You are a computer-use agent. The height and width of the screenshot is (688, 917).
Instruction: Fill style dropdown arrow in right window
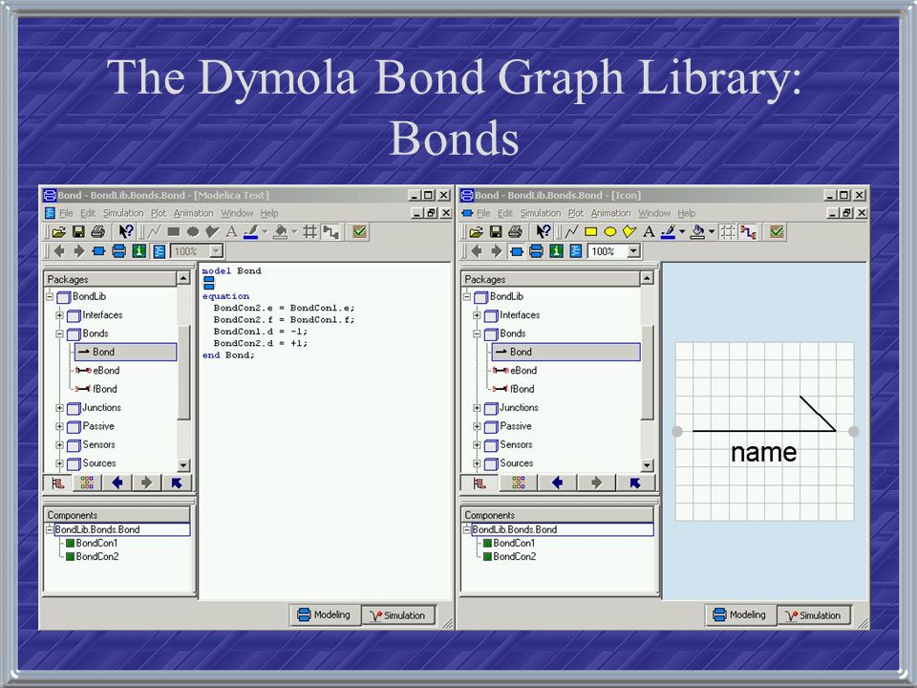711,232
